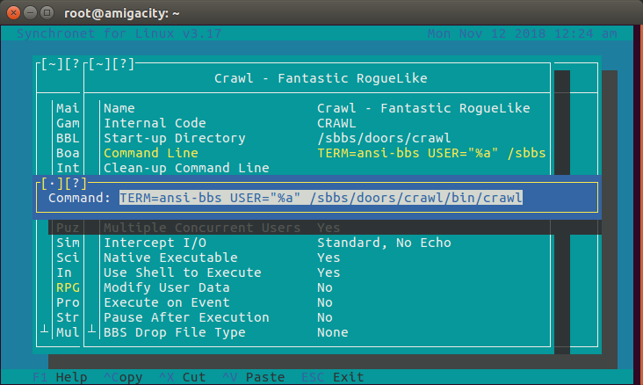Select the yellow 'RPG' entry in left list
This screenshot has width=643, height=385.
[x=68, y=287]
